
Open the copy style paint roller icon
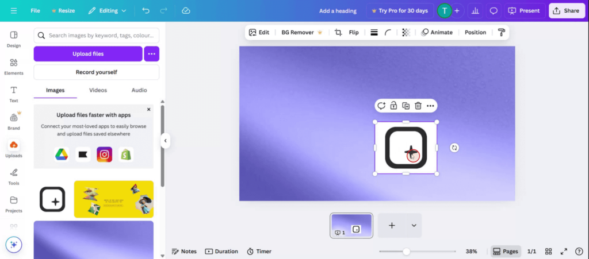(501, 33)
